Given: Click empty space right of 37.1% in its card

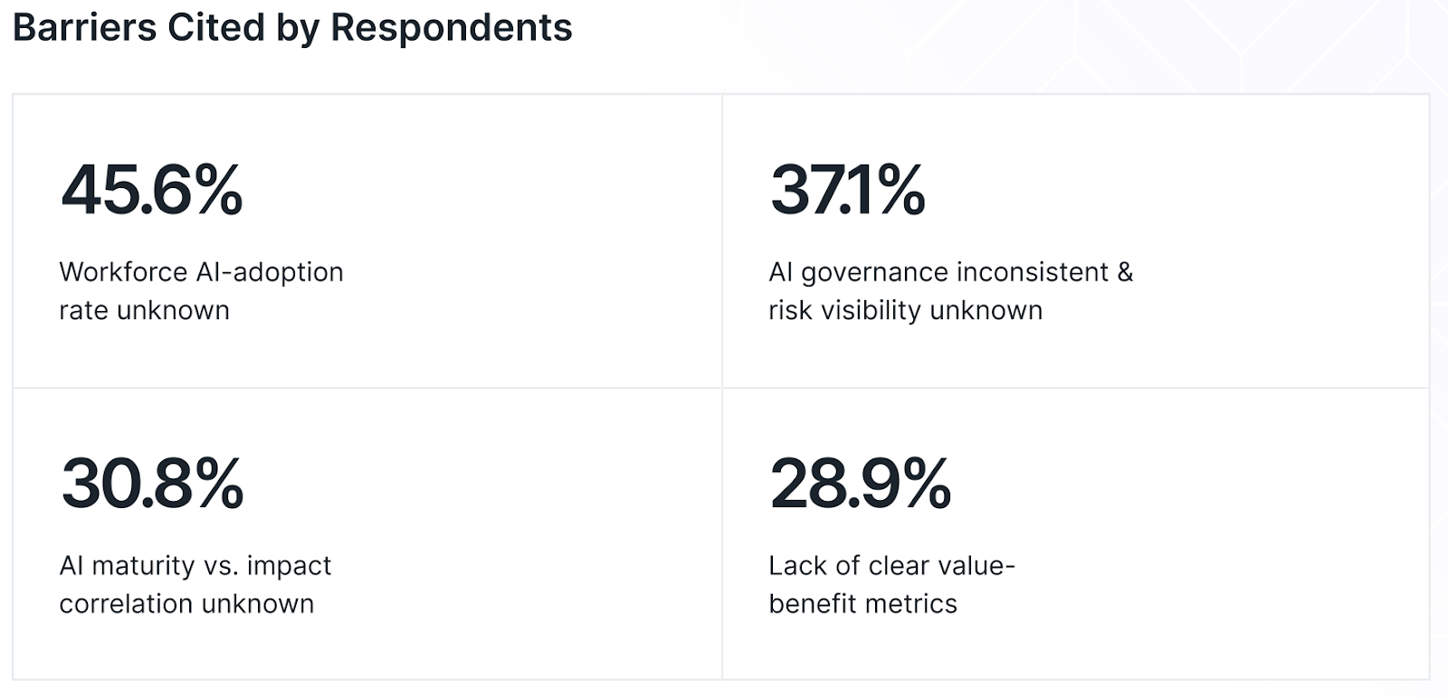Looking at the screenshot, I should (1176, 190).
